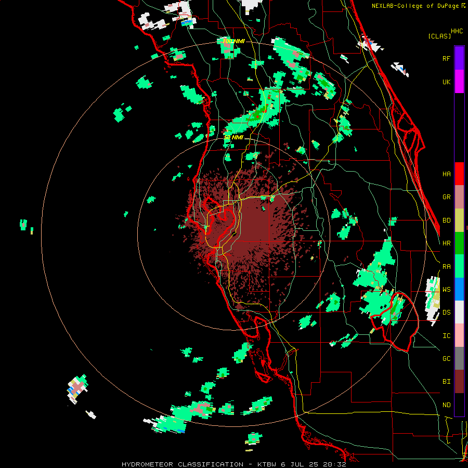Click the 'HA' legend label
This screenshot has height=468, width=468.
pos(446,174)
